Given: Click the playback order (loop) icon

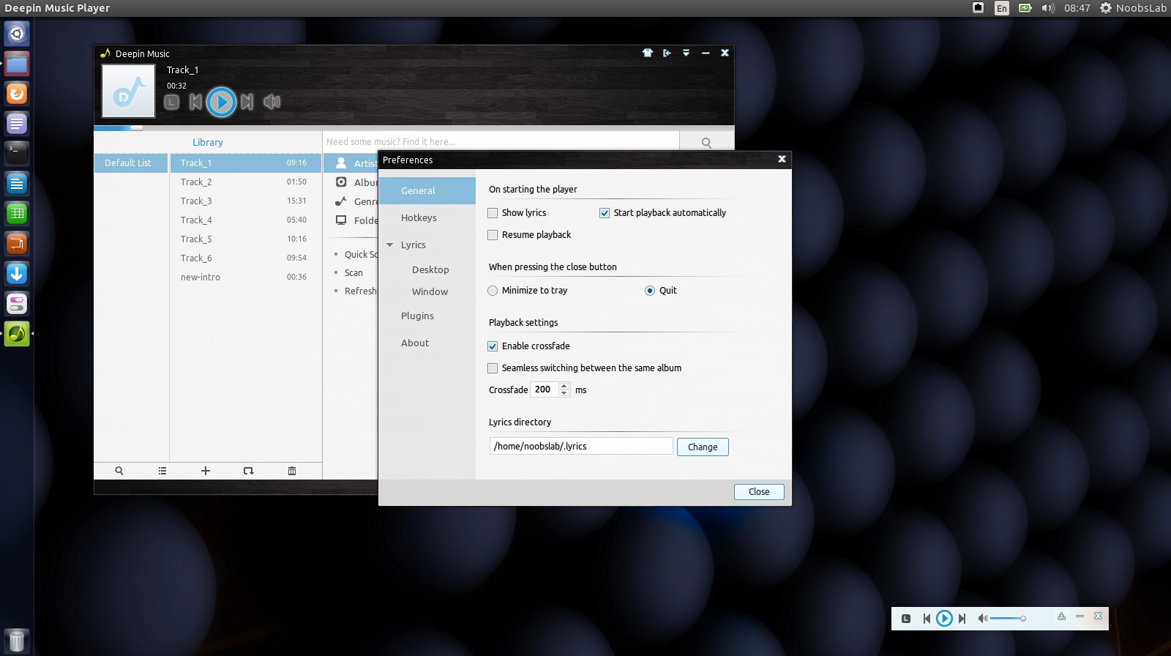Looking at the screenshot, I should point(249,471).
